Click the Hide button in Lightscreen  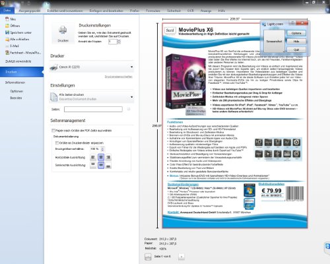(x=296, y=42)
